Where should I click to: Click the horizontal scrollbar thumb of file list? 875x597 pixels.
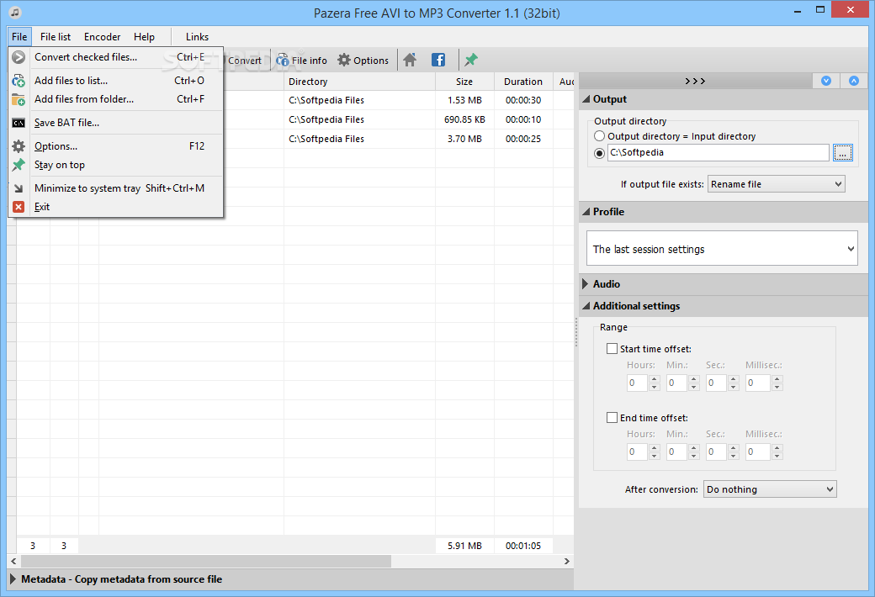tap(205, 562)
